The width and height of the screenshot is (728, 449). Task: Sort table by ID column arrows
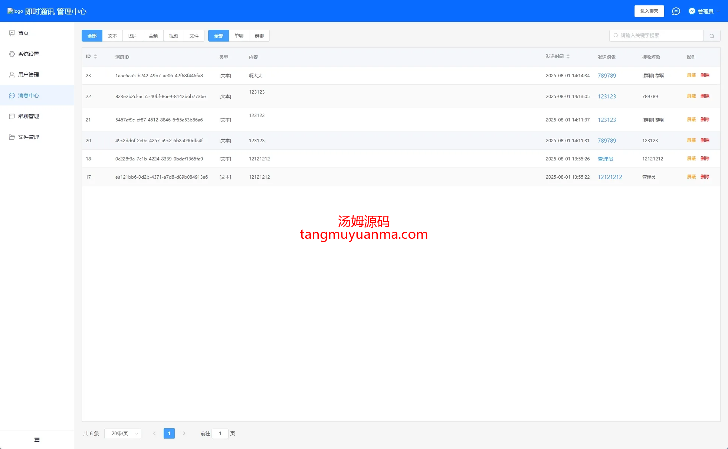(x=95, y=56)
